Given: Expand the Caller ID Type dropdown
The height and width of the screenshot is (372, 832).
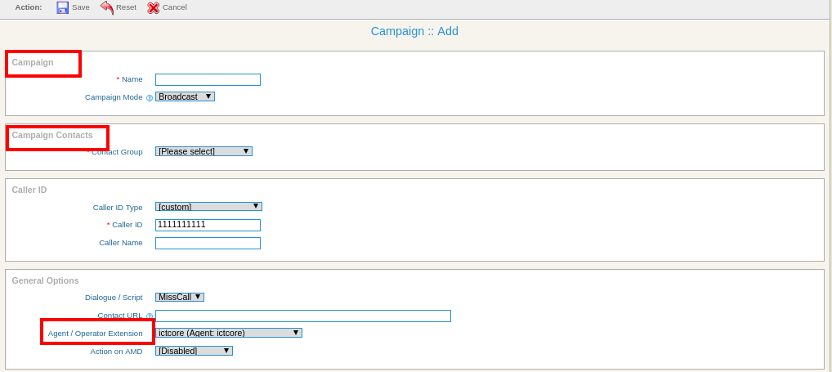Looking at the screenshot, I should click(208, 206).
